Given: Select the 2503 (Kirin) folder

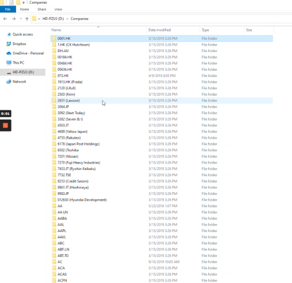Looking at the screenshot, I should coord(66,95).
